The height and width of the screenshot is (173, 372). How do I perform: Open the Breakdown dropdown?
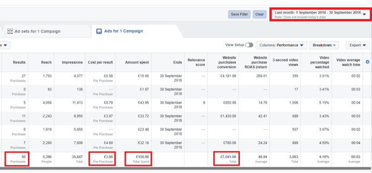point(324,45)
